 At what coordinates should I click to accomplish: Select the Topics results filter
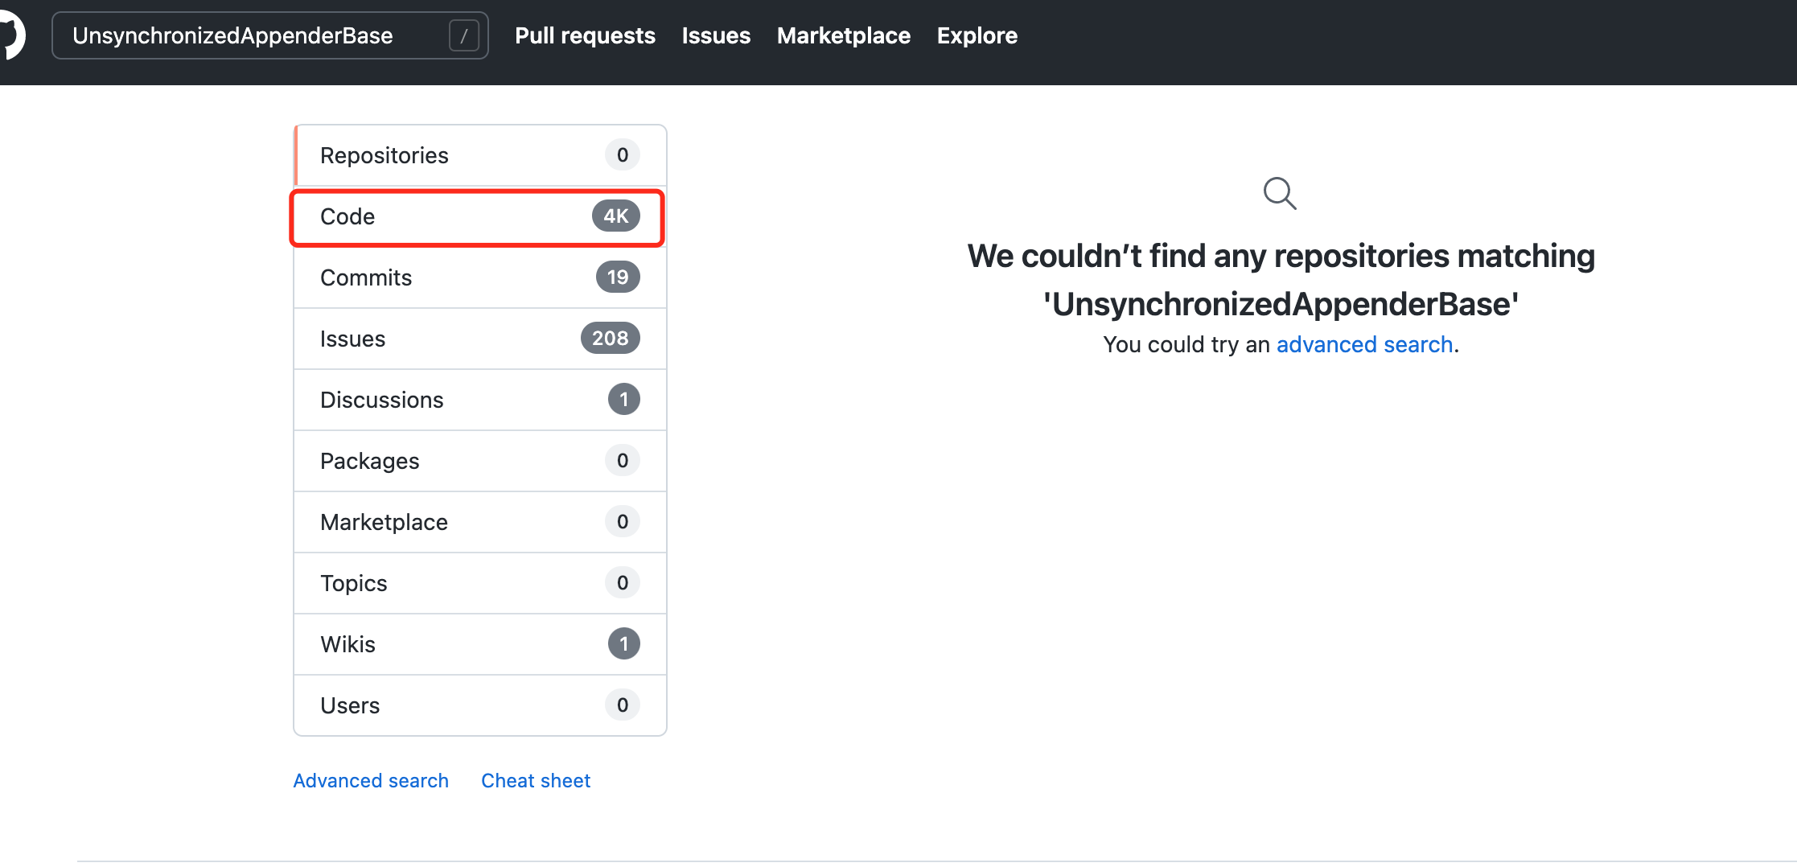480,583
